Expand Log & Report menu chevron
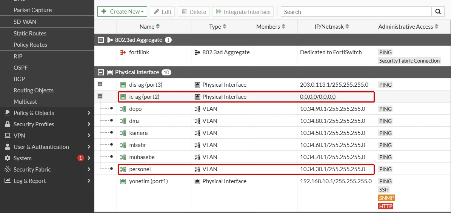 (x=89, y=181)
